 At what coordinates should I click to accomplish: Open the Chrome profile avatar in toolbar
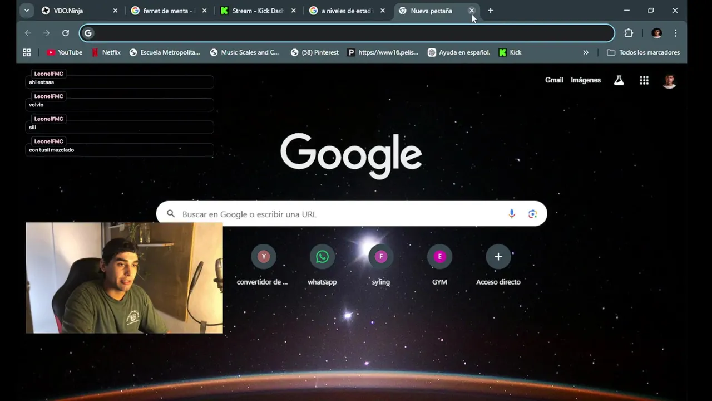(x=657, y=33)
